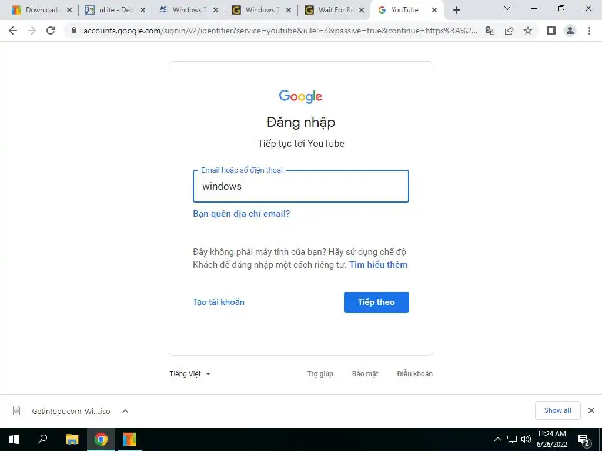The height and width of the screenshot is (451, 602).
Task: Open the Bạn quên địa chỉ email link
Action: pos(241,214)
